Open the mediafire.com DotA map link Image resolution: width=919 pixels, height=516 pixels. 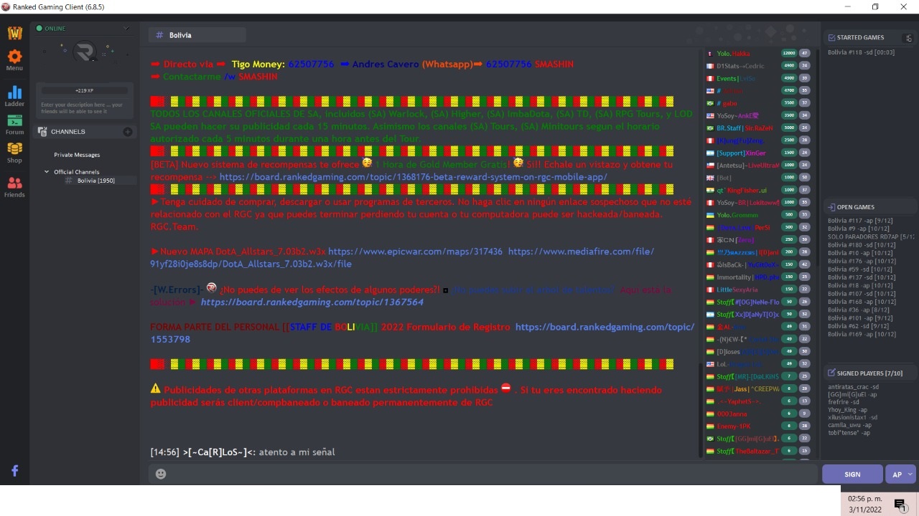(x=402, y=258)
